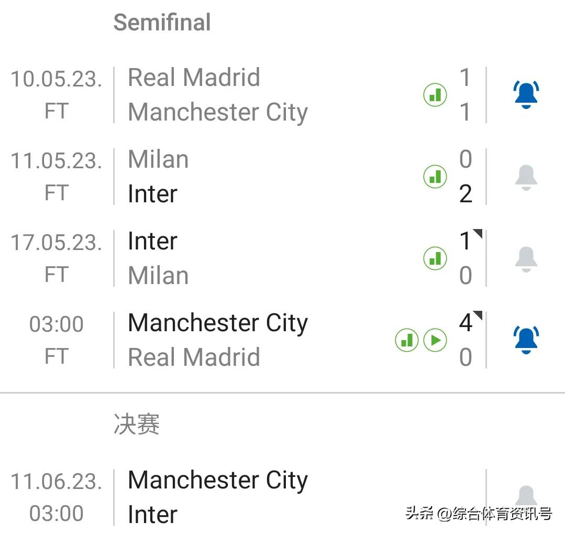The height and width of the screenshot is (533, 565).
Task: Tap the 11.06.23 final match date
Action: [56, 481]
